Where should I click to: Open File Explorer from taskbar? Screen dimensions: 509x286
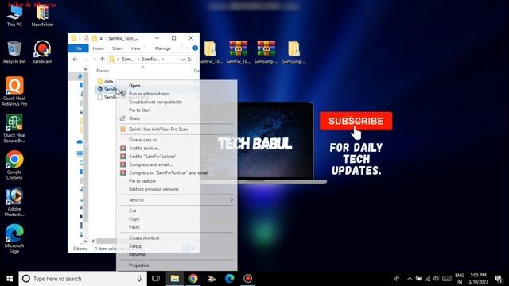[175, 279]
